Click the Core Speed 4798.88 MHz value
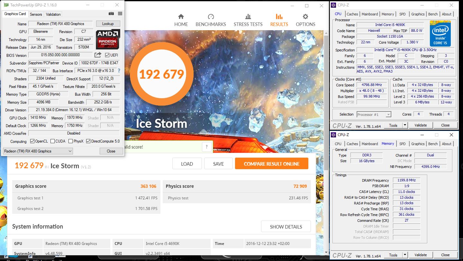This screenshot has width=463, height=261. (372, 85)
